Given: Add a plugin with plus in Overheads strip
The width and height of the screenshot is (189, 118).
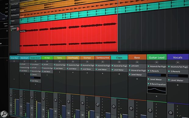Looking at the screenshot, I should click(73, 72).
